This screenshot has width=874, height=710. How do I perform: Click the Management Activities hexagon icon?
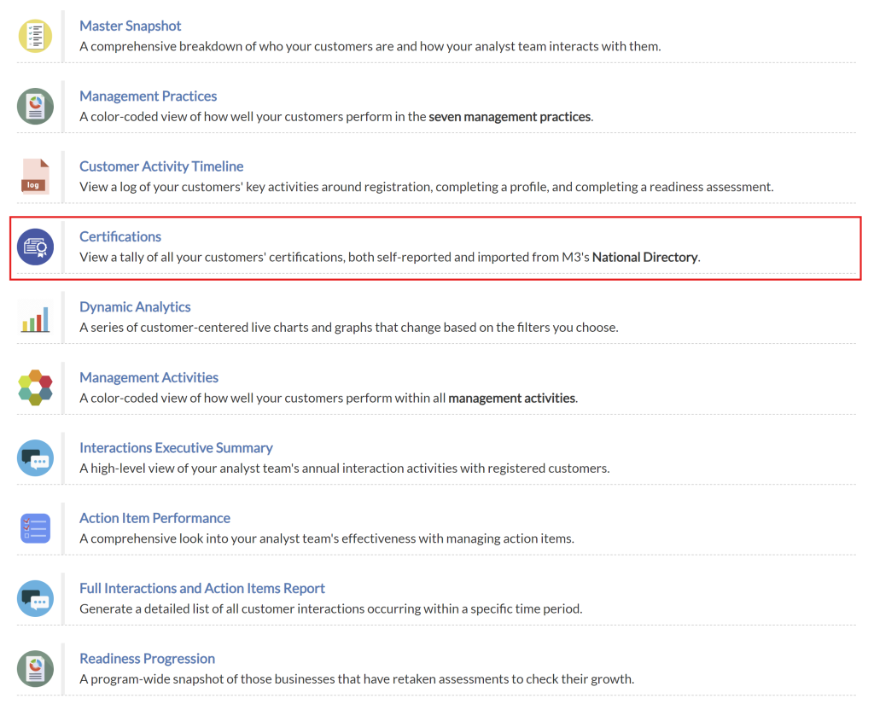35,387
